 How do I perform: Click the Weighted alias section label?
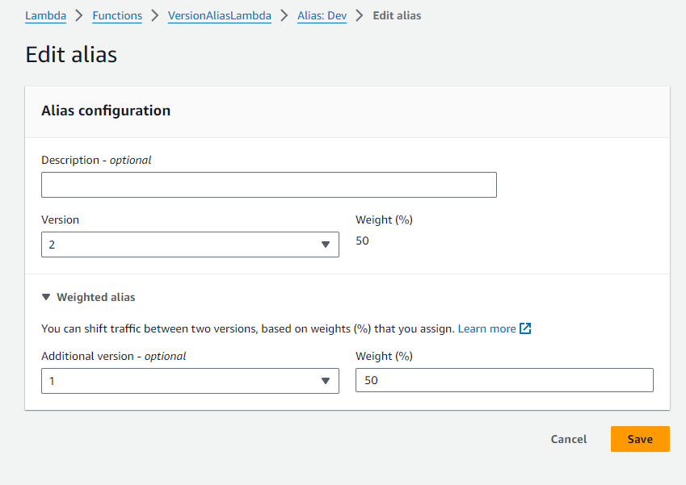pyautogui.click(x=95, y=297)
